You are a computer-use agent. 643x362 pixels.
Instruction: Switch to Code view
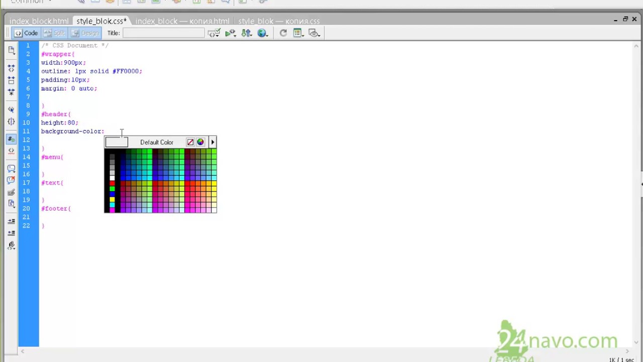(x=26, y=33)
